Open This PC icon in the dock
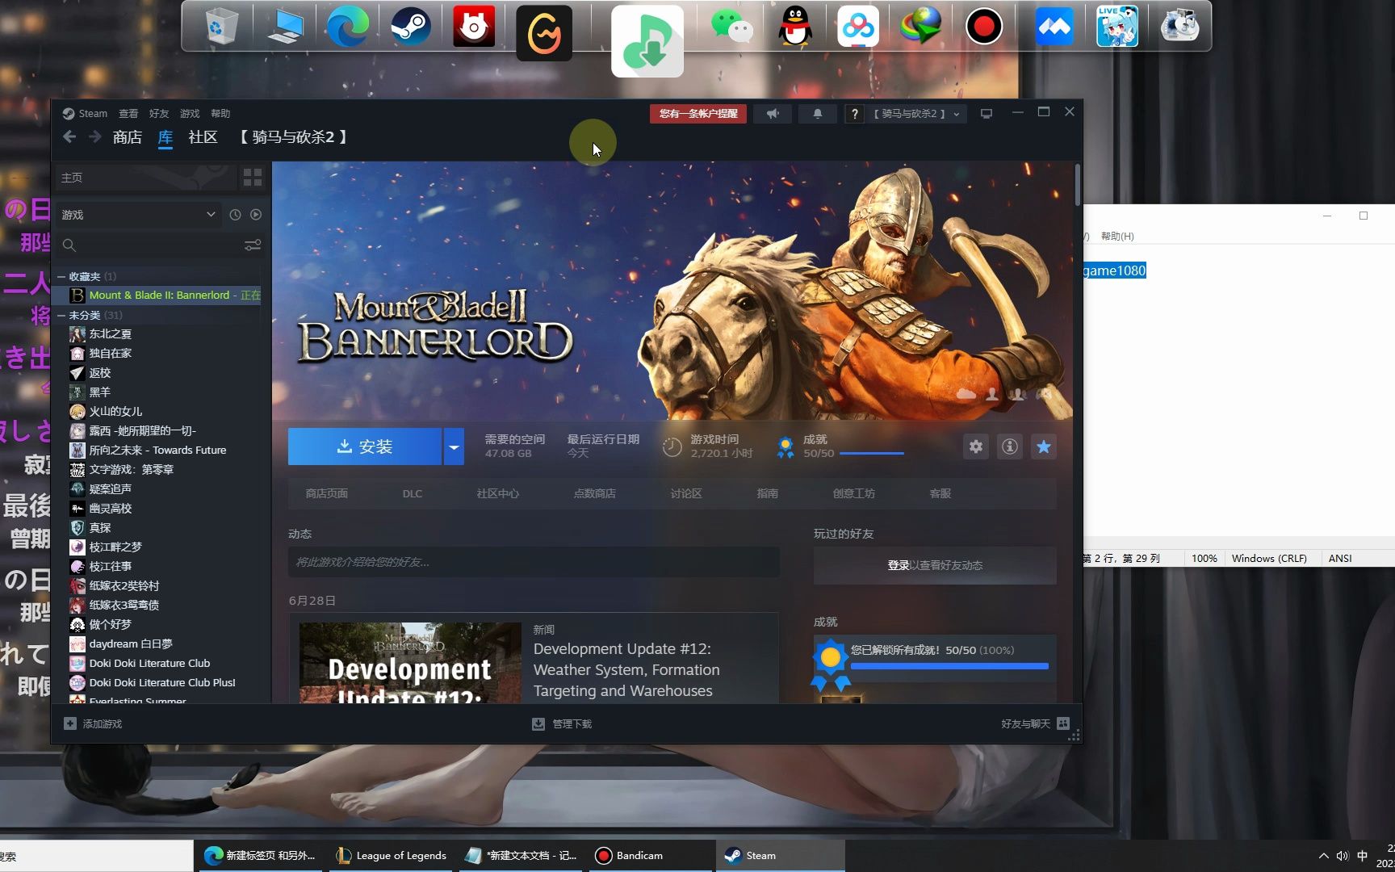The height and width of the screenshot is (872, 1395). click(x=284, y=27)
